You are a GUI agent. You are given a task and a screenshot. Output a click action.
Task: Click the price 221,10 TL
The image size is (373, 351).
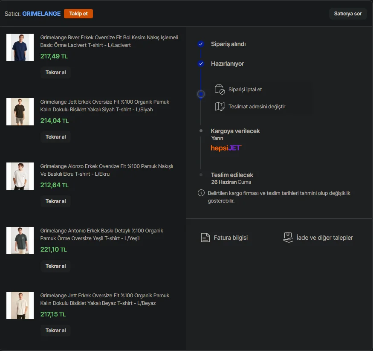click(x=54, y=249)
